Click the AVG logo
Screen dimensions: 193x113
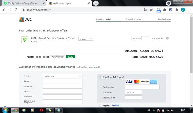coord(26,20)
